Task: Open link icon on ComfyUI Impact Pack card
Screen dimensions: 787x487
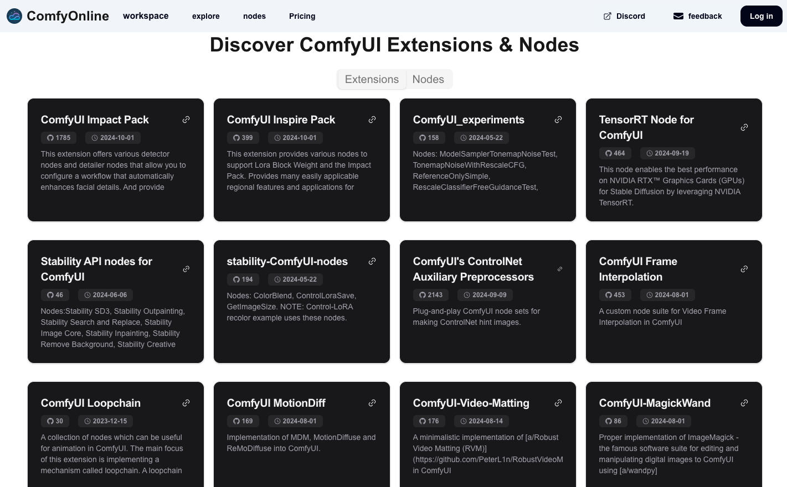Action: 186,120
